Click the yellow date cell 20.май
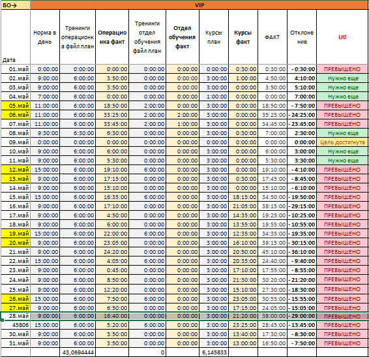This screenshot has width=369, height=357. pyautogui.click(x=16, y=243)
